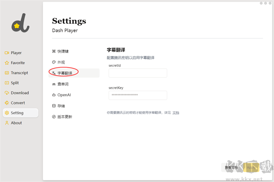Viewport: 274px width, 182px height.
Task: Click the Dash Player logo
Action: pos(21,23)
